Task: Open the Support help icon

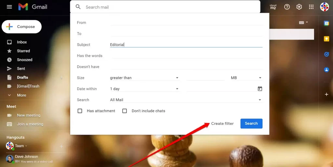Action: point(287,7)
